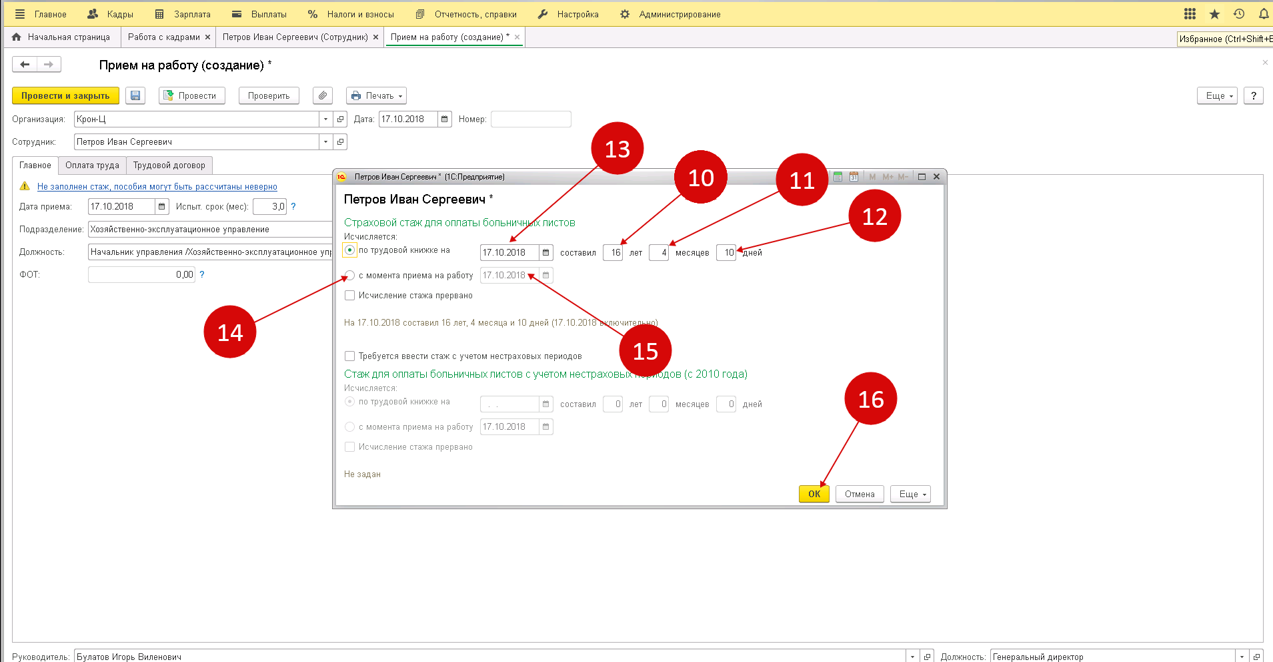Open calculator in dialog title bar
This screenshot has height=662, width=1273.
(838, 177)
